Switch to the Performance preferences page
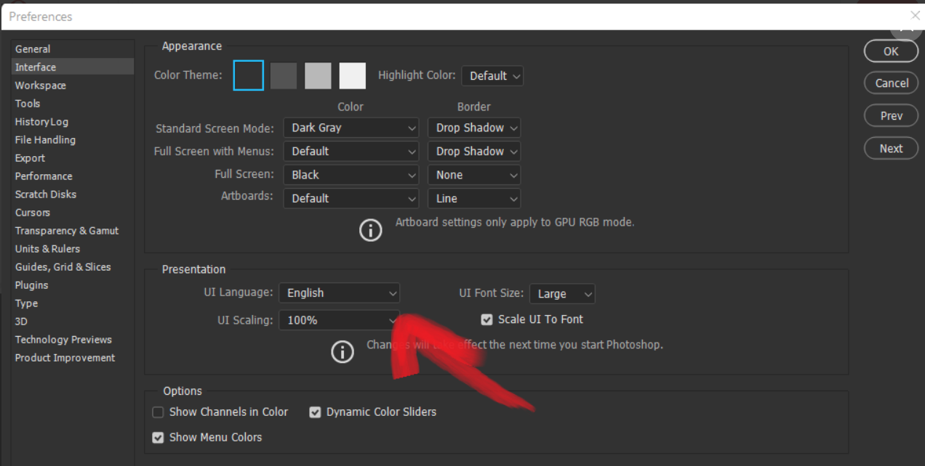 (x=44, y=176)
